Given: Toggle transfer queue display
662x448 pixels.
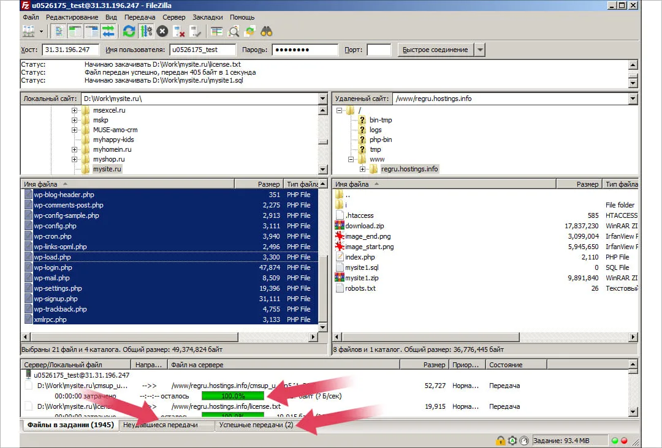Looking at the screenshot, I should 108,31.
